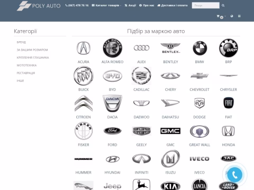Open the Daihatsu logo
254x190 pixels.
click(x=170, y=103)
